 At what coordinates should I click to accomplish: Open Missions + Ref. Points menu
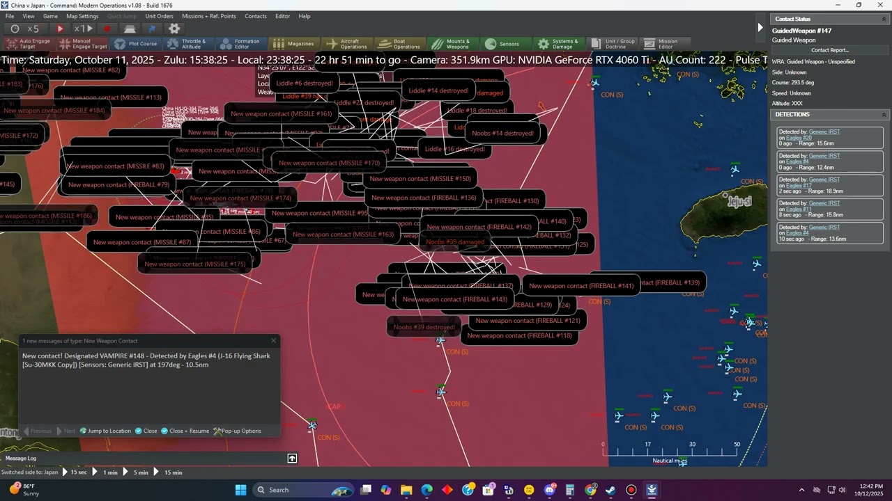pos(209,16)
